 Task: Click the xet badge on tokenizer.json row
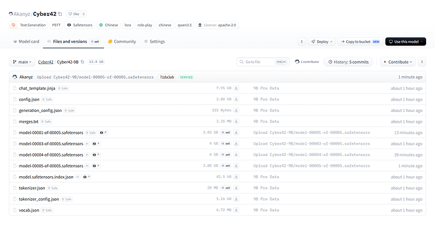226,188
